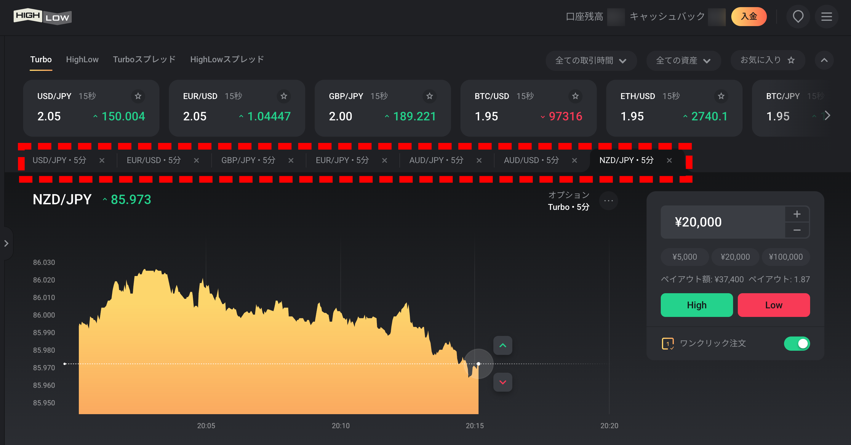The height and width of the screenshot is (445, 851).
Task: Place a High order
Action: click(x=697, y=305)
